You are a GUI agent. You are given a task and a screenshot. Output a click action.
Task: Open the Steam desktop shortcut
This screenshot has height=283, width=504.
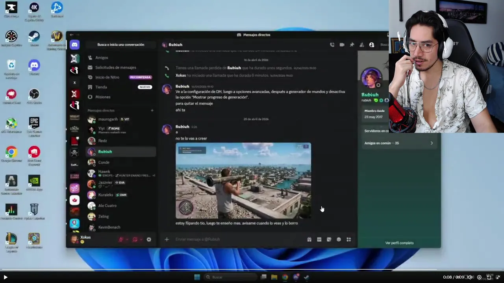pos(34,38)
